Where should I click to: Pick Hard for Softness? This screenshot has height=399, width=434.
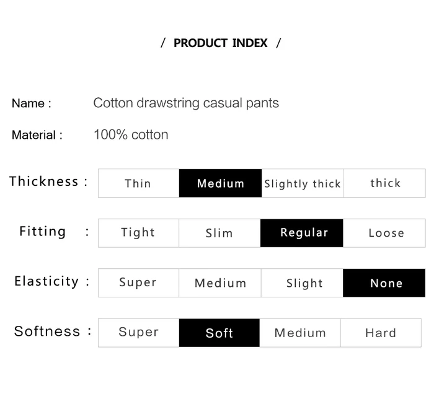click(381, 333)
